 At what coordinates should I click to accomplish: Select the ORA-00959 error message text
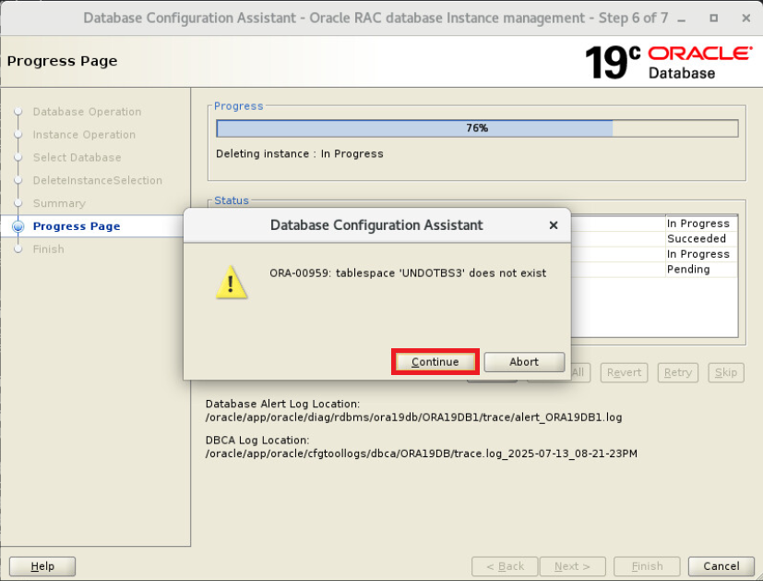click(408, 272)
